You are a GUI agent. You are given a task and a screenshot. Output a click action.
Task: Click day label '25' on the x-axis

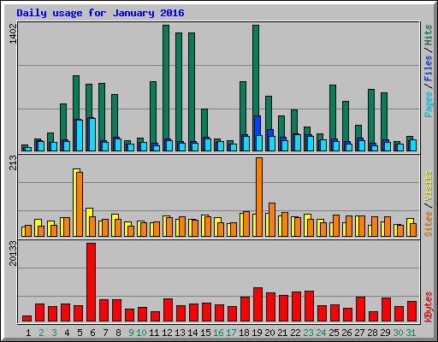(x=334, y=333)
